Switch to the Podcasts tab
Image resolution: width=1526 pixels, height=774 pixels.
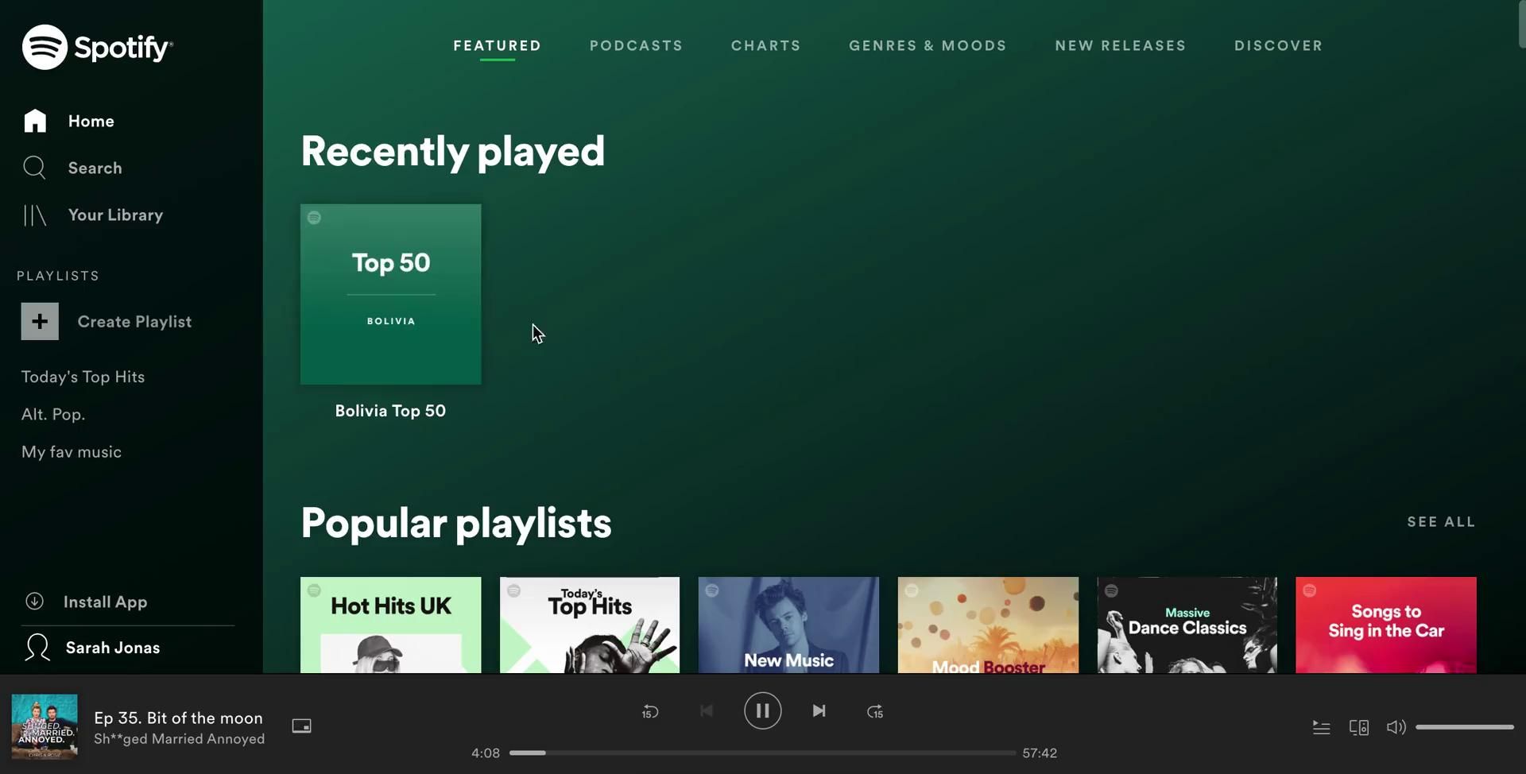tap(636, 45)
